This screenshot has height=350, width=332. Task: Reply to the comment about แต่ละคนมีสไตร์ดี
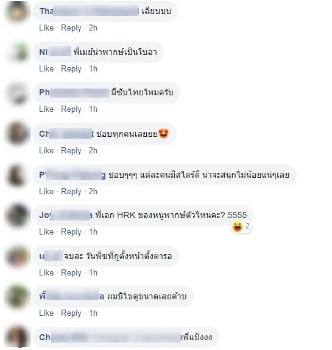tap(71, 192)
